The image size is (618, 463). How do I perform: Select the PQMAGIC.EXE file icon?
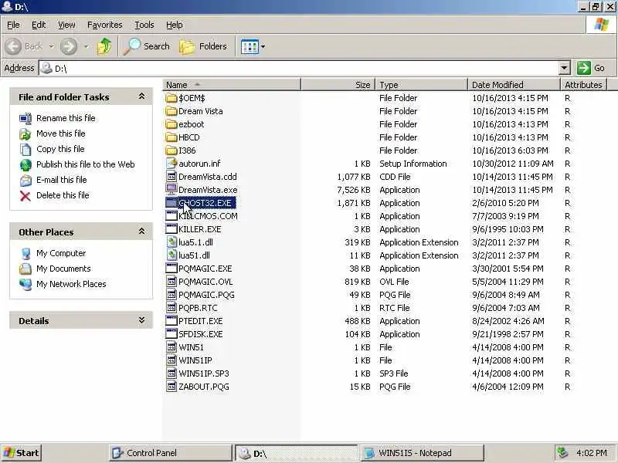click(x=171, y=269)
